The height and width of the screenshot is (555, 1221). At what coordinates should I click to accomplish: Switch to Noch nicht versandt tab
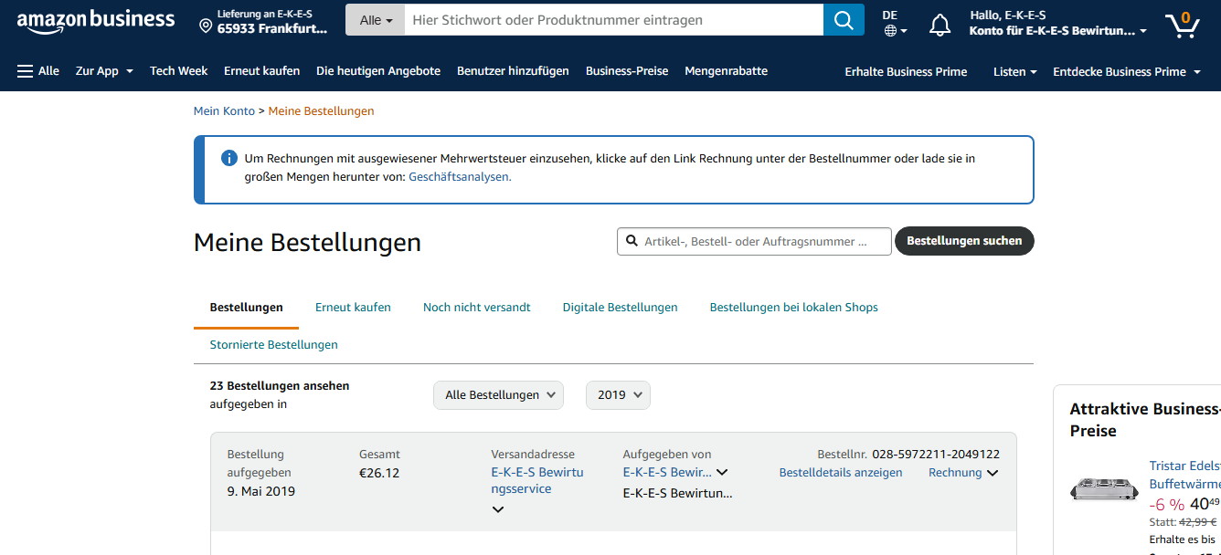(476, 308)
